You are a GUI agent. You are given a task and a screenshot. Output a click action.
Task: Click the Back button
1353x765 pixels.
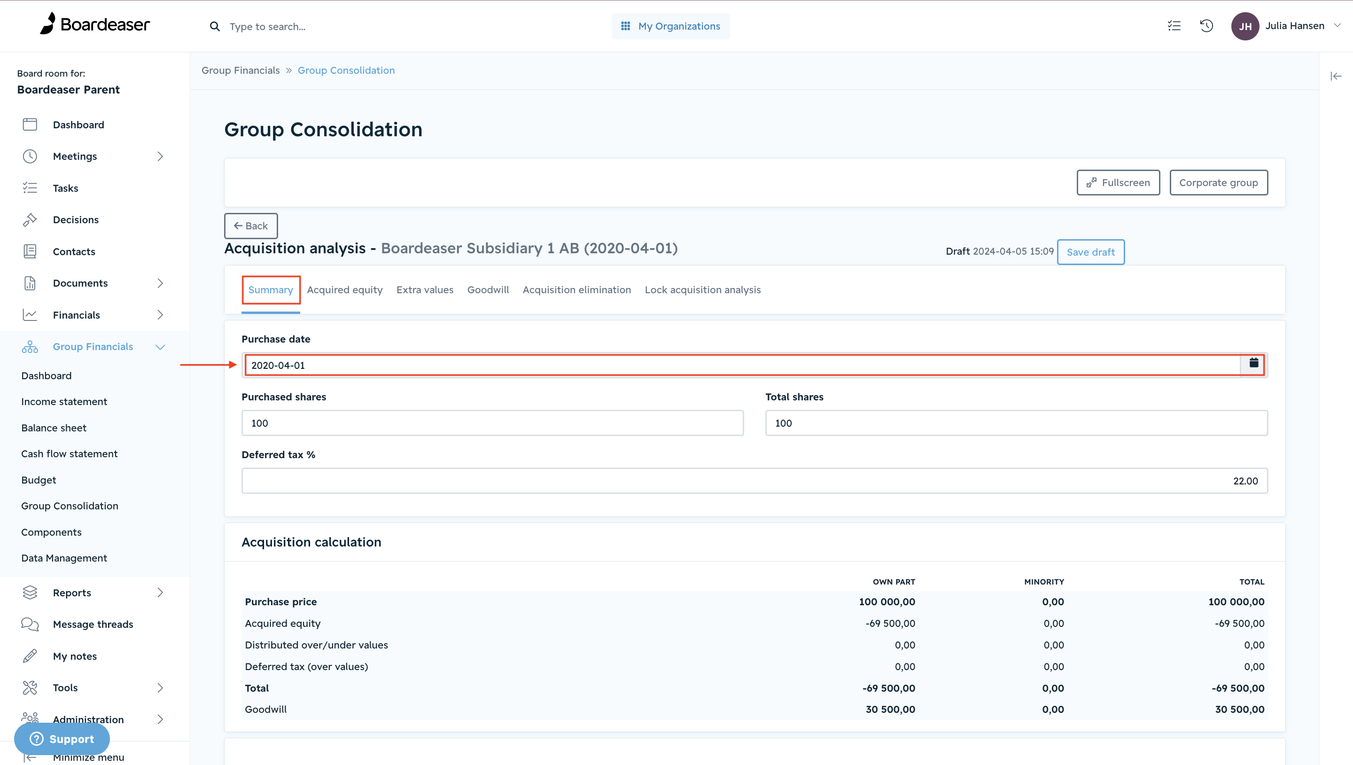tap(250, 226)
